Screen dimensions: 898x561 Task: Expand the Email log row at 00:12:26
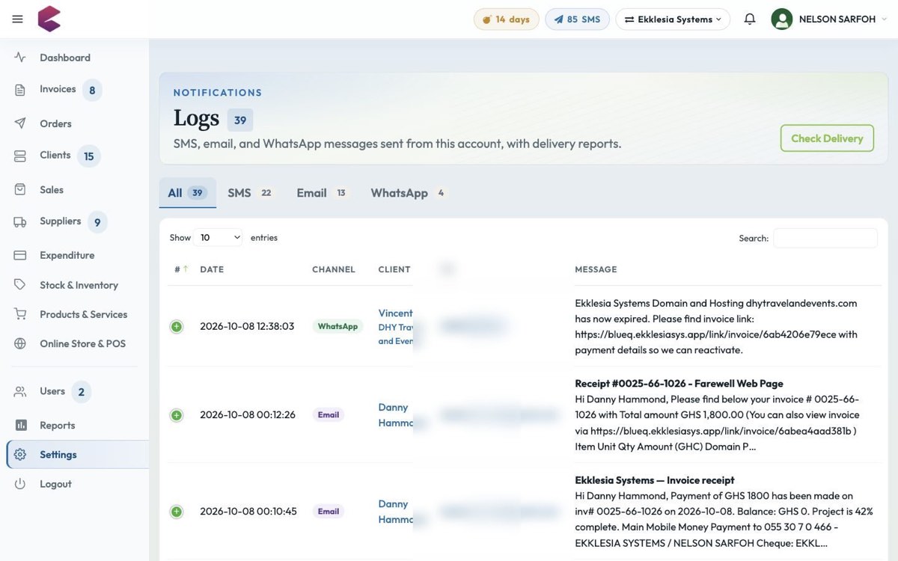click(x=177, y=415)
